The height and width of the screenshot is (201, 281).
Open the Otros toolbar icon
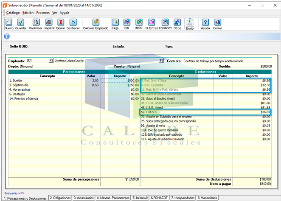pos(177,24)
